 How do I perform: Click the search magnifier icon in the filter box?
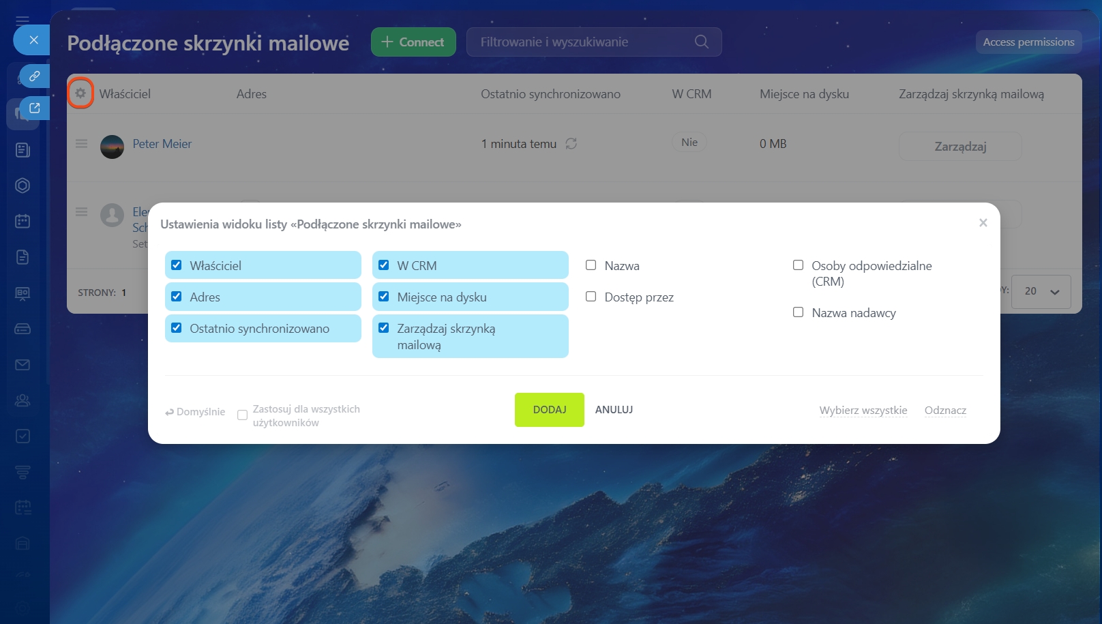click(701, 42)
